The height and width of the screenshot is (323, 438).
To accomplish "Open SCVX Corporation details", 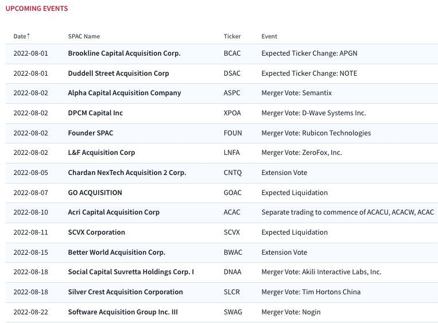I will [96, 232].
